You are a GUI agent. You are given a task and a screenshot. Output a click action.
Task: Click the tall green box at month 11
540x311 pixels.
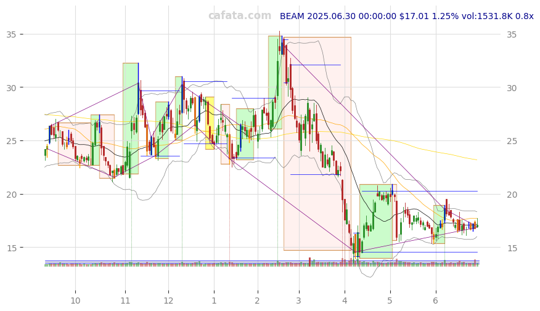131,118
